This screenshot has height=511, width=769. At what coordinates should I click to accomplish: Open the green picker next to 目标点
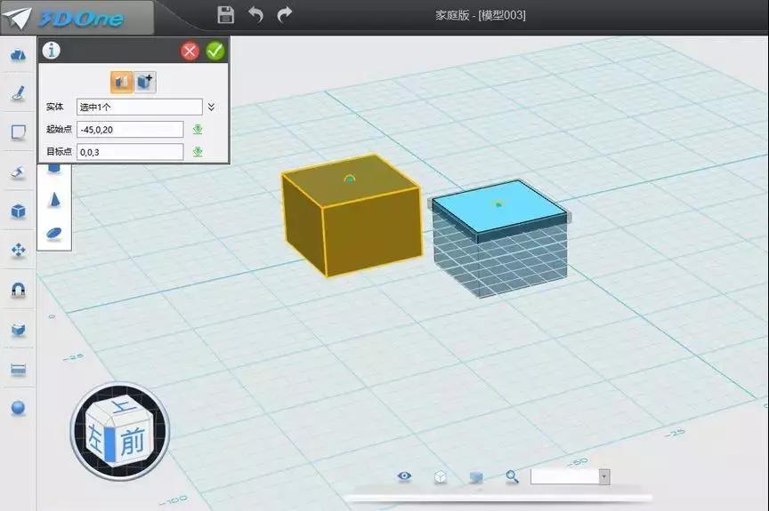tap(198, 152)
